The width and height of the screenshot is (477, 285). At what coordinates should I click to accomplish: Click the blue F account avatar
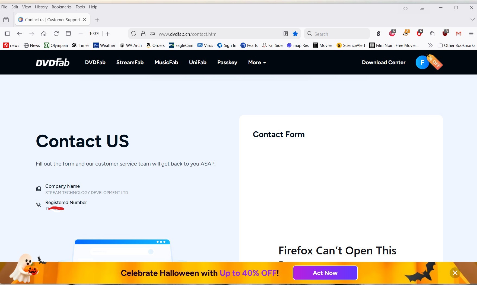pos(422,62)
